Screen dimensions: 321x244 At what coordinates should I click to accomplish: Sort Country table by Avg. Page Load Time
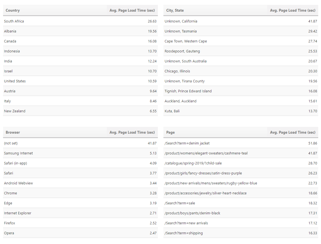[x=132, y=11]
